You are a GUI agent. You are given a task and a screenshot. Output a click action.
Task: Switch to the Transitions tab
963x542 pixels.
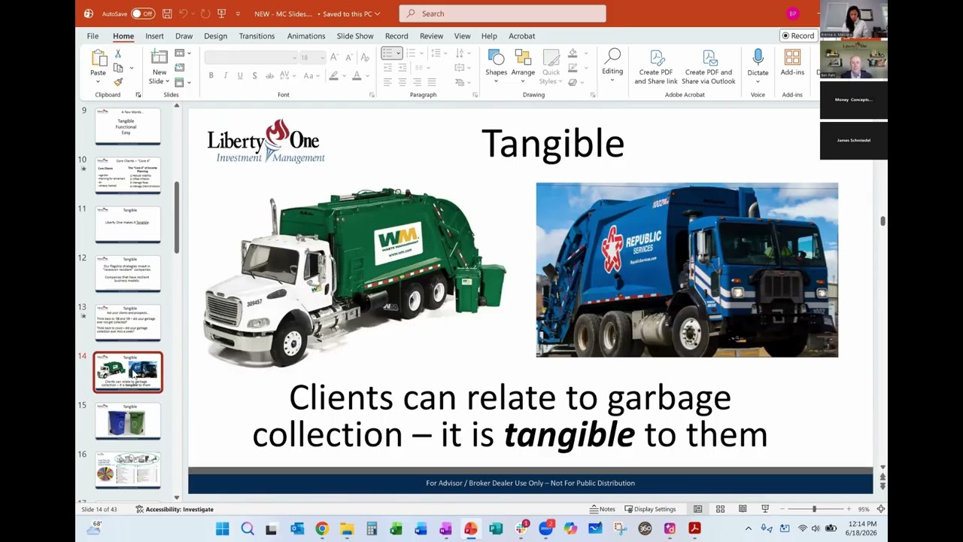[x=257, y=36]
